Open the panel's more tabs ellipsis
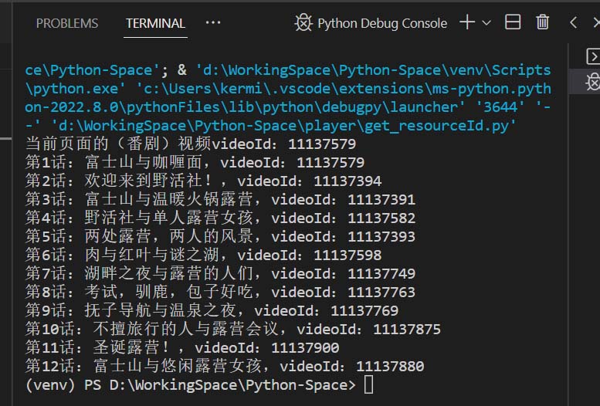600x406 pixels. (x=213, y=22)
